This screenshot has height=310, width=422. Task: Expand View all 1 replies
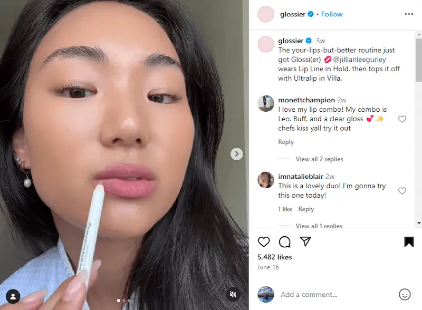[319, 226]
